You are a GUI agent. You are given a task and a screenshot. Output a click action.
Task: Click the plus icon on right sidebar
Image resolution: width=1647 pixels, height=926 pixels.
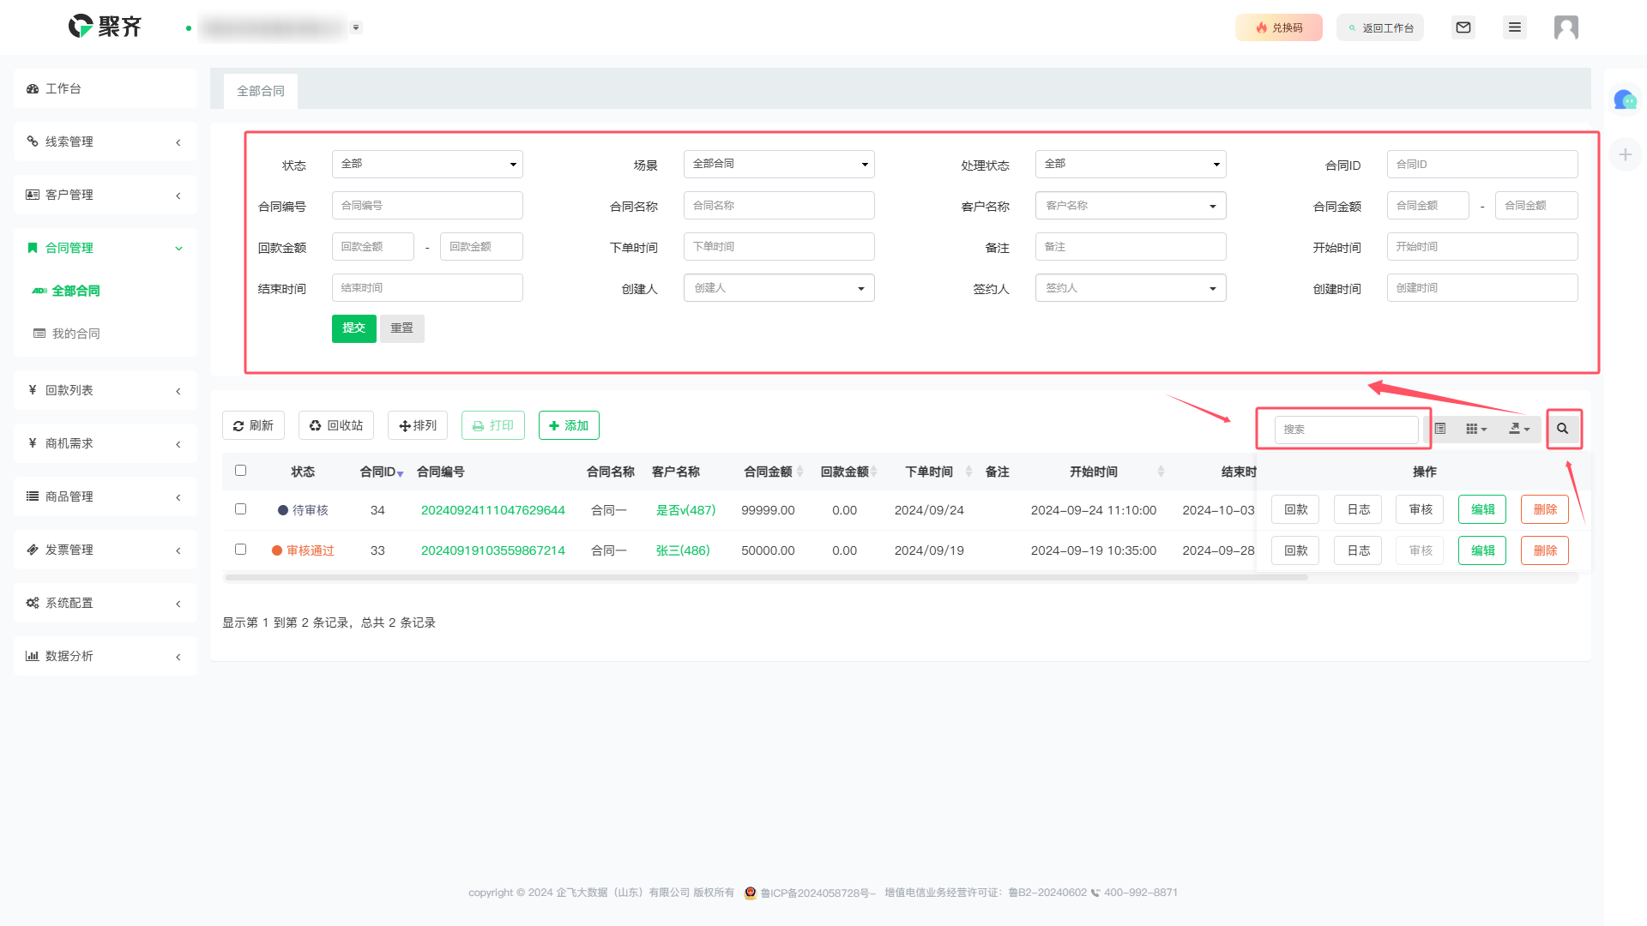click(x=1625, y=154)
